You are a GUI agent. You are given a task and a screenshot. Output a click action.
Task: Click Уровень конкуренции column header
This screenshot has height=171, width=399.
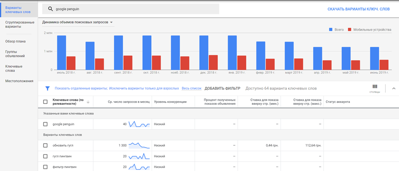(x=170, y=102)
